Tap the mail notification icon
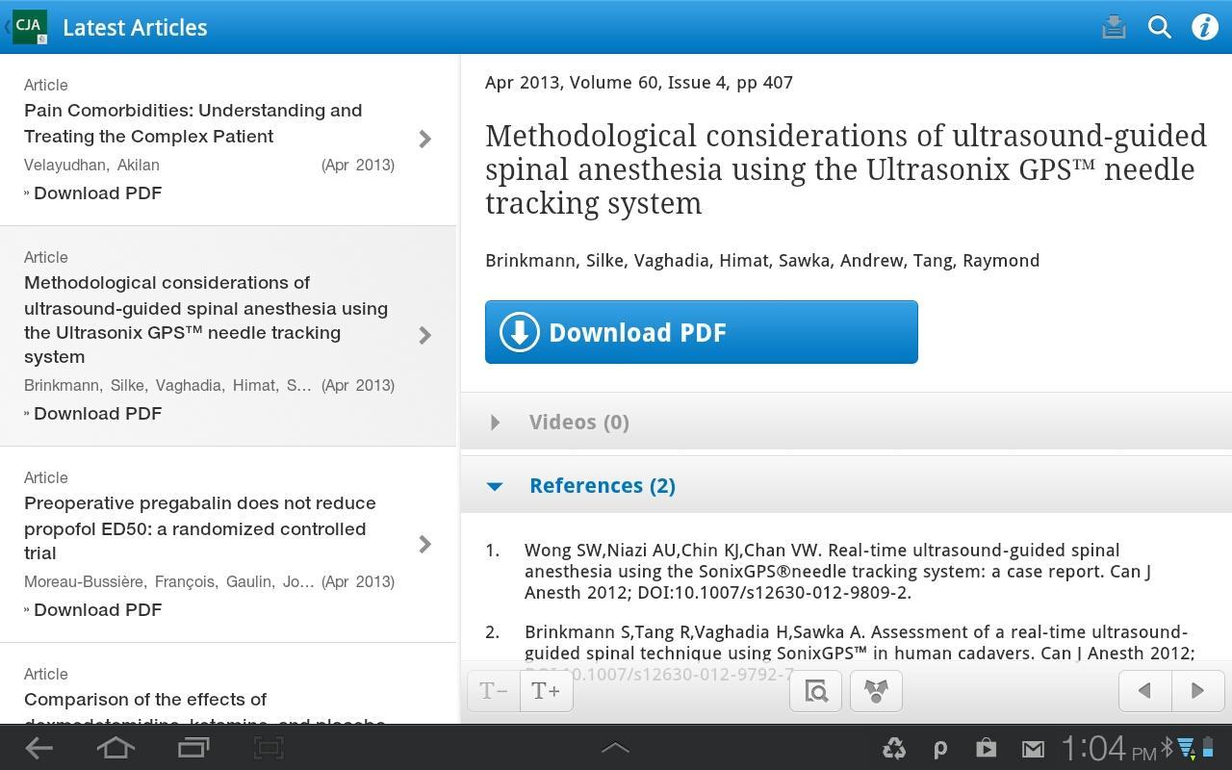 click(1032, 749)
